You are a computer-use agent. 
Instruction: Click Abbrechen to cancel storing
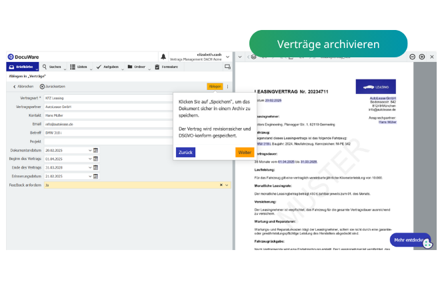click(x=23, y=87)
